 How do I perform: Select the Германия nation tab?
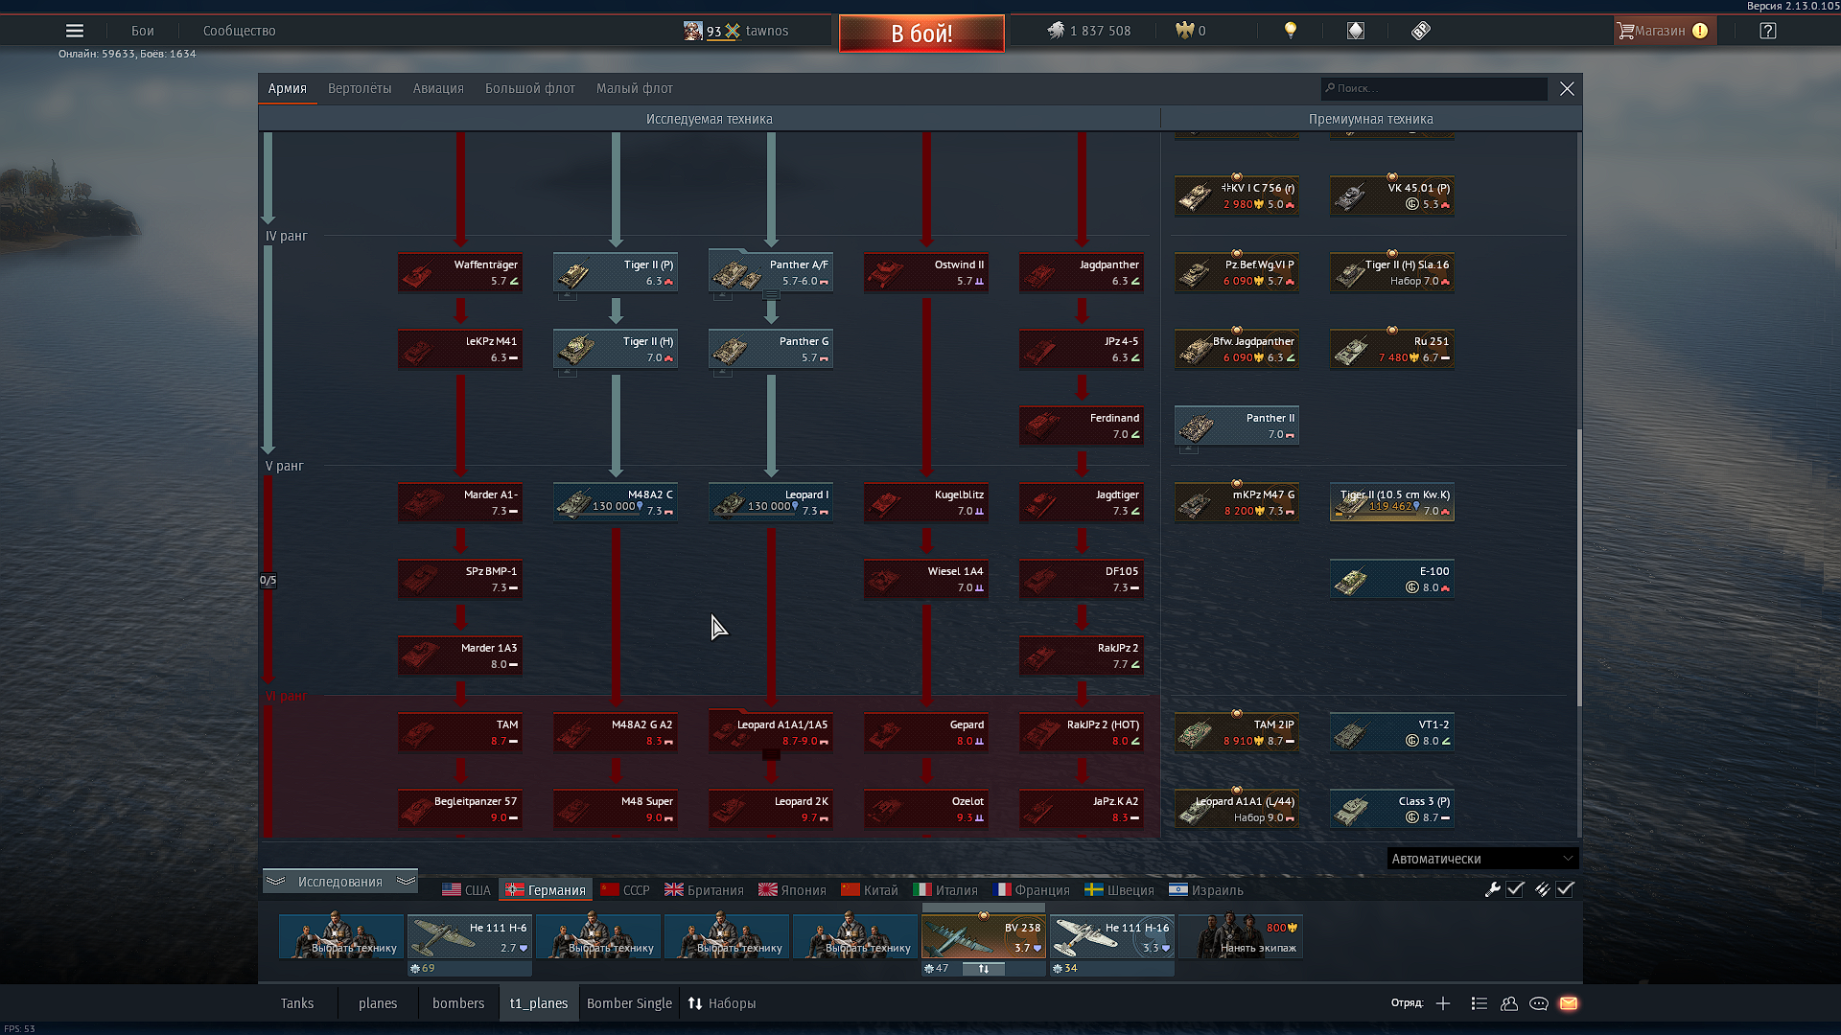547,890
